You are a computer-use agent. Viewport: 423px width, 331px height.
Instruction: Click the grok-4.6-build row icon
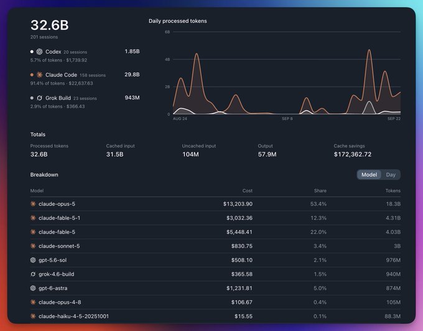tap(33, 274)
